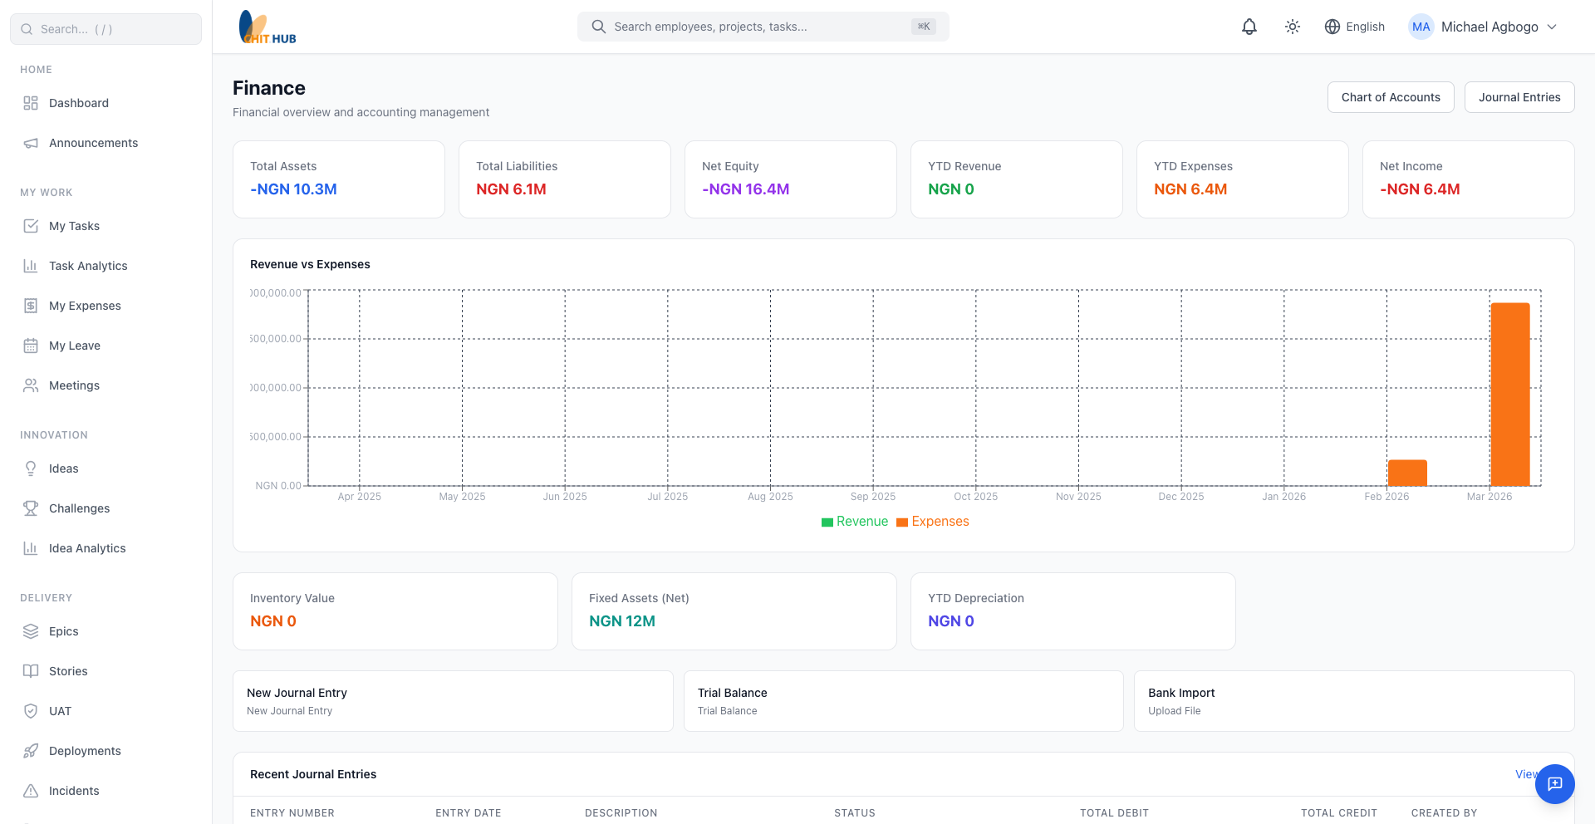Viewport: 1595px width, 824px height.
Task: Click the February 2026 expenses bar
Action: (1407, 472)
